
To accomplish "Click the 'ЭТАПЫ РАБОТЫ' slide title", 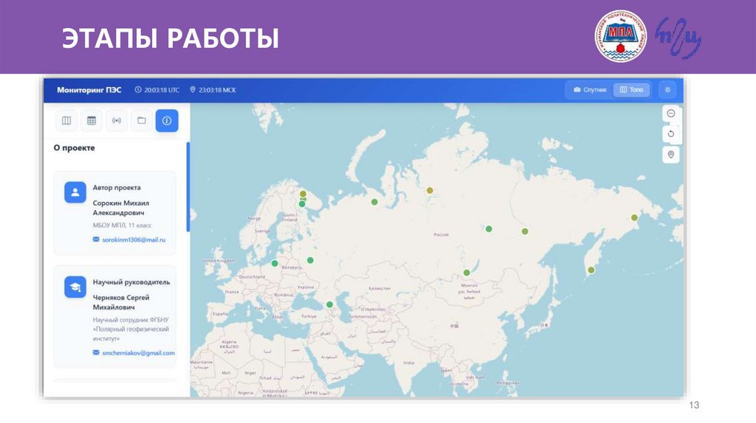I will pyautogui.click(x=171, y=38).
